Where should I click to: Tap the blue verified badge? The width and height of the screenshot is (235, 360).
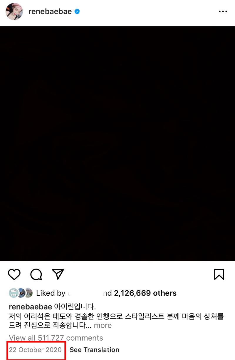coord(77,12)
